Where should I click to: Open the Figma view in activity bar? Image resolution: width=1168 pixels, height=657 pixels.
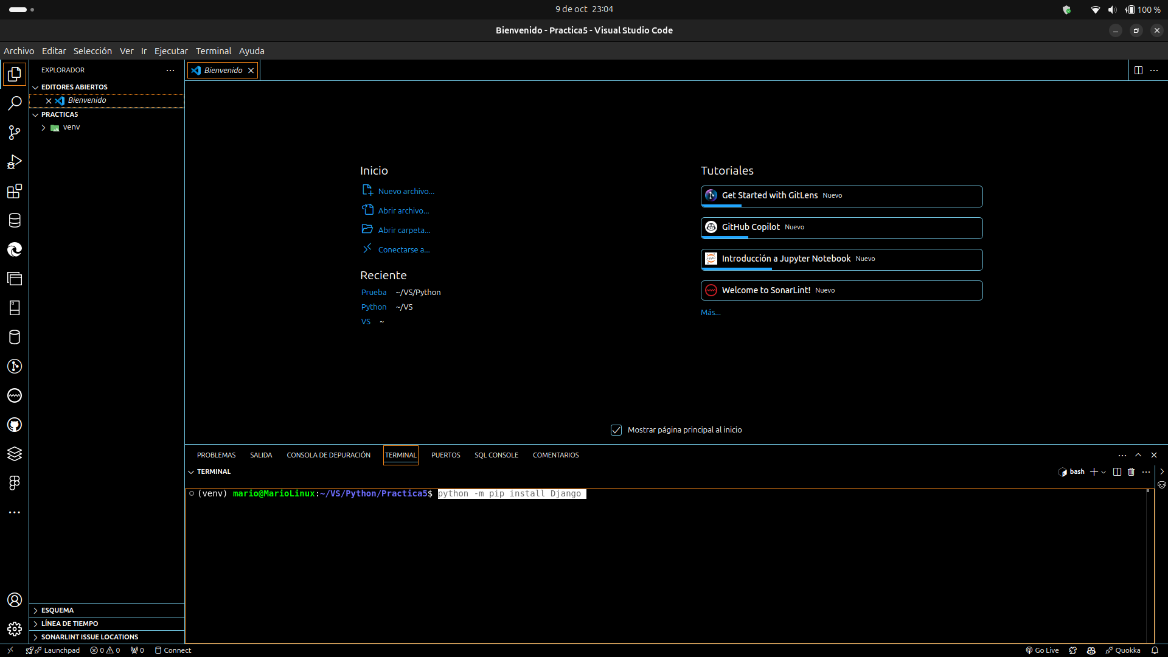[15, 483]
